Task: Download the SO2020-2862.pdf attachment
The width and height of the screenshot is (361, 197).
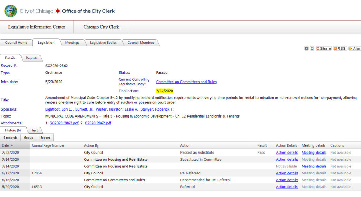Action: 64,123
